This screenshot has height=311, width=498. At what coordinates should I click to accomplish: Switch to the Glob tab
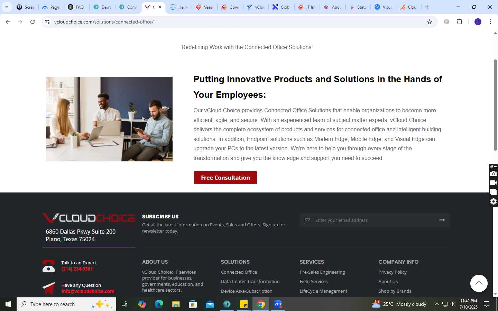click(x=282, y=7)
